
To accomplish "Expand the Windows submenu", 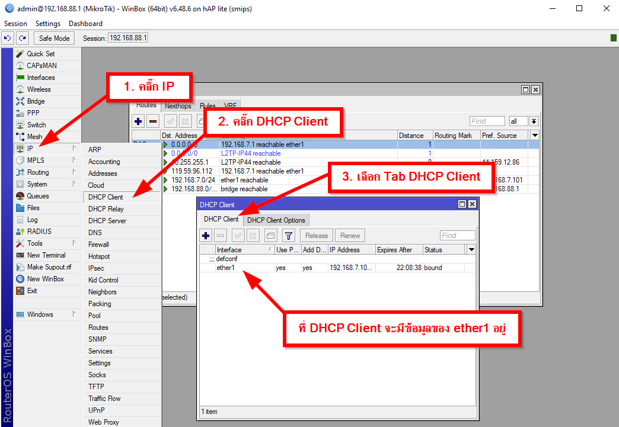I will point(47,314).
